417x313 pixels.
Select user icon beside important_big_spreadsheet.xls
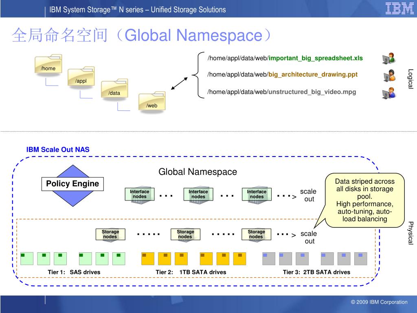click(389, 58)
